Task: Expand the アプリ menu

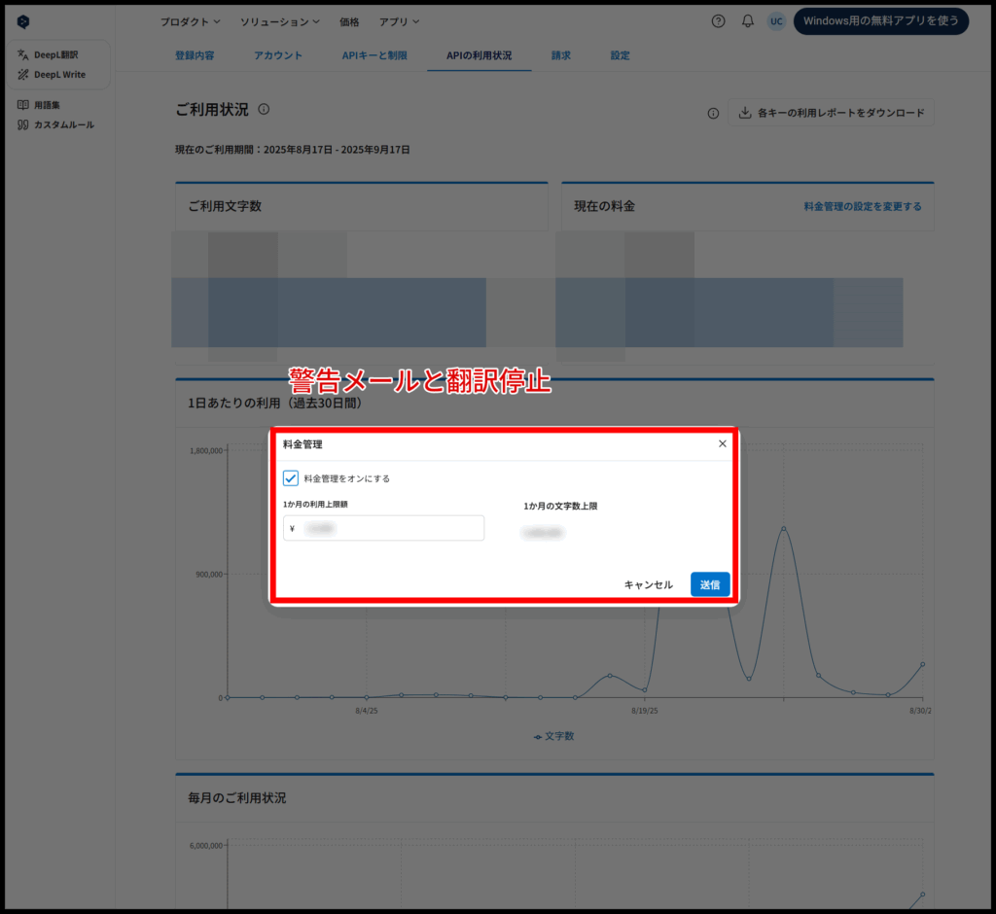Action: click(399, 21)
